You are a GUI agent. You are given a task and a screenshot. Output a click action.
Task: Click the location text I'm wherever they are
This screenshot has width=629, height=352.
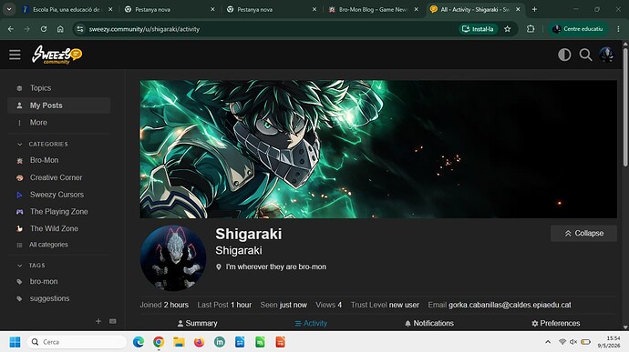coord(276,267)
